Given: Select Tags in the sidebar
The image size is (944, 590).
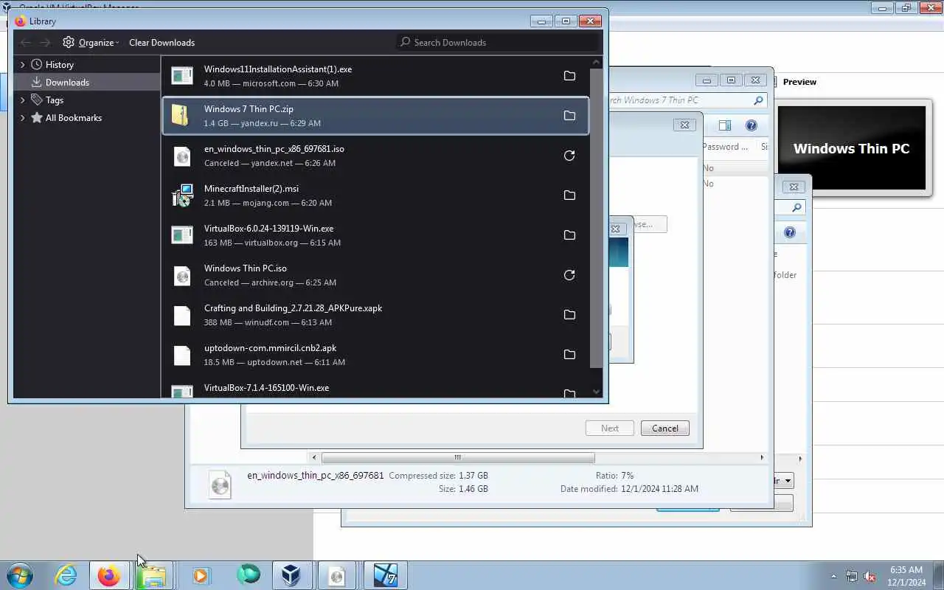Looking at the screenshot, I should pyautogui.click(x=55, y=100).
